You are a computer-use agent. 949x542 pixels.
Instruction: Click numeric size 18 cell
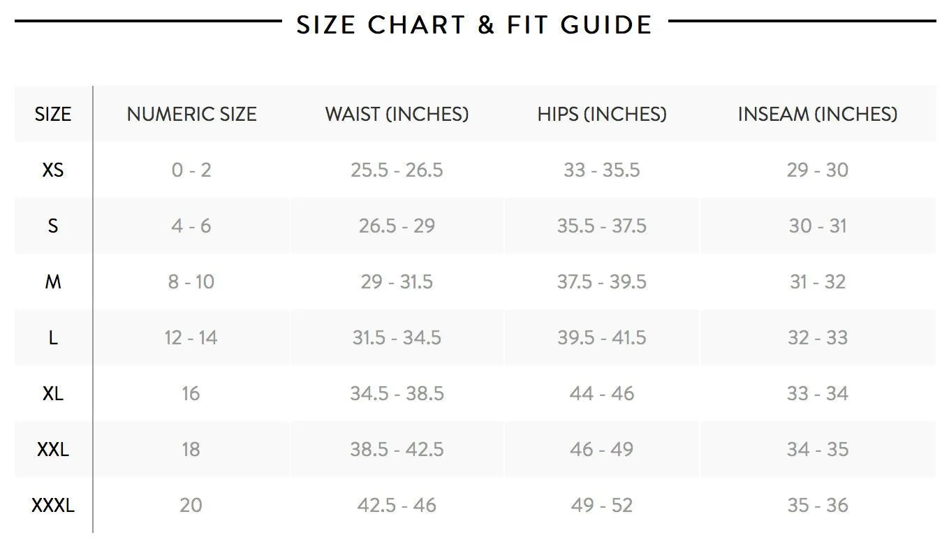coord(191,449)
